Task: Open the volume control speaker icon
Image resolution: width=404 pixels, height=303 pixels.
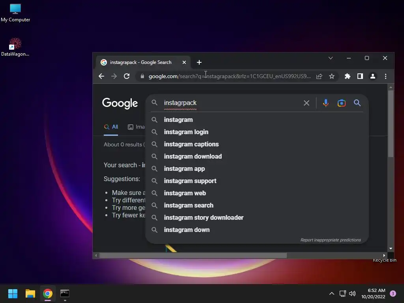Action: click(x=352, y=294)
